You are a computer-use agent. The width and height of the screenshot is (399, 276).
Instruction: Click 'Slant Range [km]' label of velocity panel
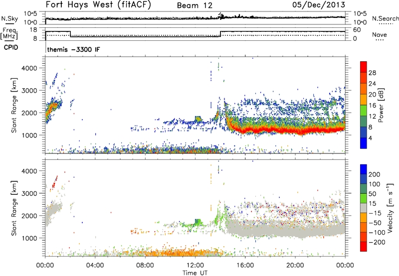tap(14, 208)
